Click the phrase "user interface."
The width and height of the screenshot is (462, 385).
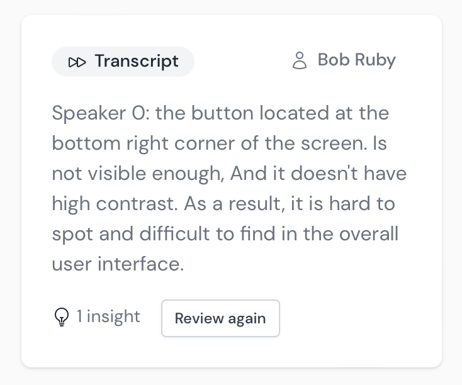(117, 264)
